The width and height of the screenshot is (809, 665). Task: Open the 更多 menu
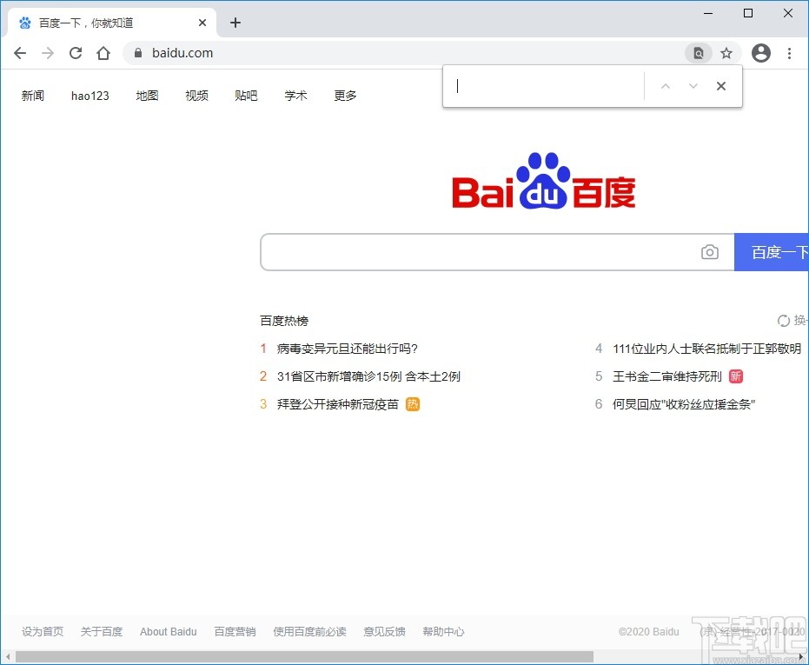click(344, 96)
